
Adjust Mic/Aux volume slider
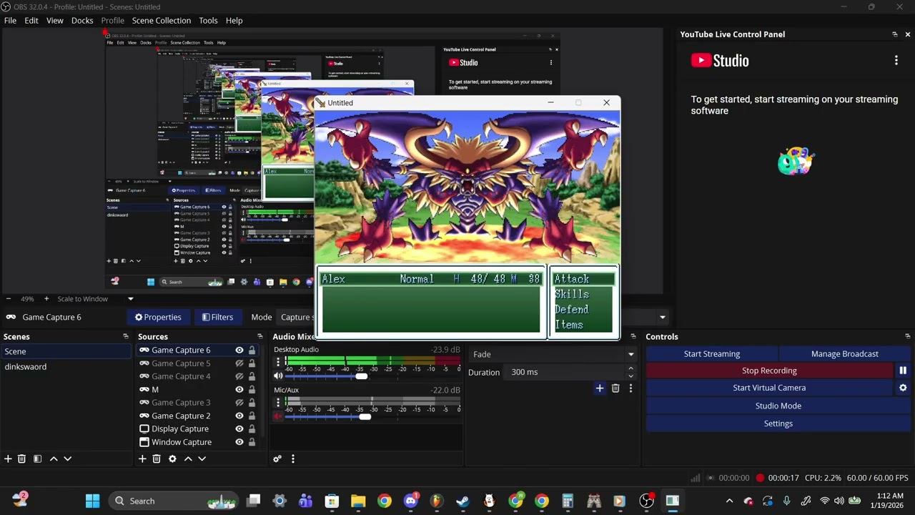coord(365,416)
